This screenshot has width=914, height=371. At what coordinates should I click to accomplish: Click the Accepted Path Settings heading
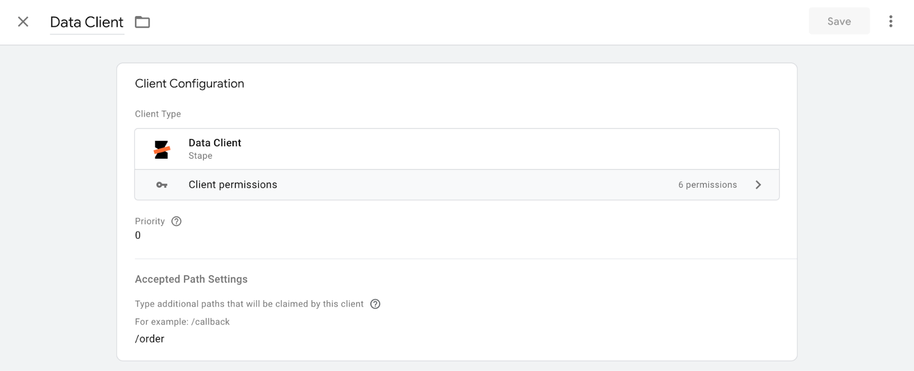[191, 279]
